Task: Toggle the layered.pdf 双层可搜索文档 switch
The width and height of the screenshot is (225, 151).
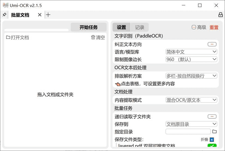Action: click(x=212, y=145)
